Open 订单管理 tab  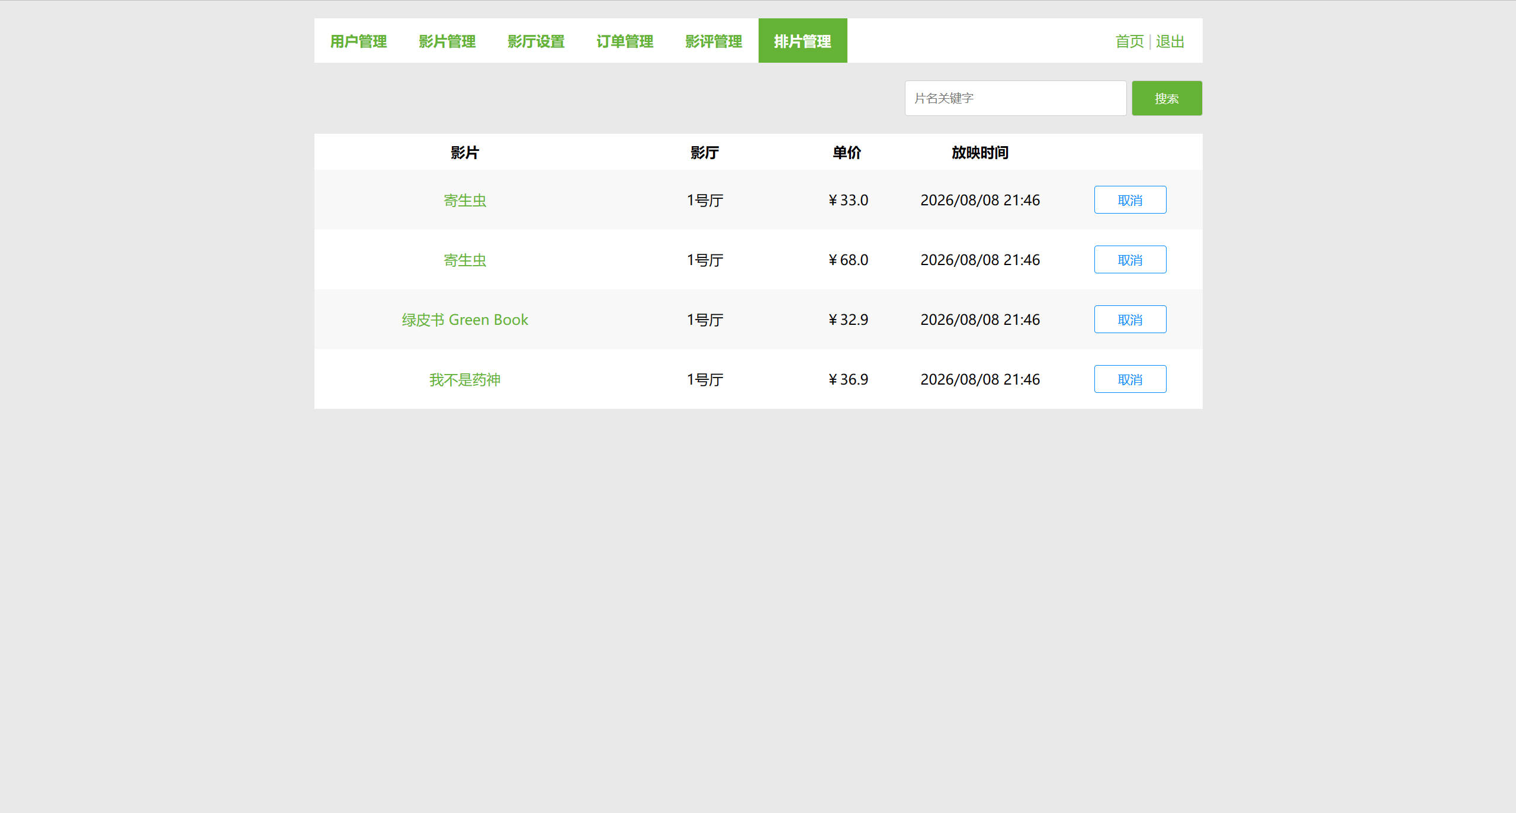pos(625,41)
